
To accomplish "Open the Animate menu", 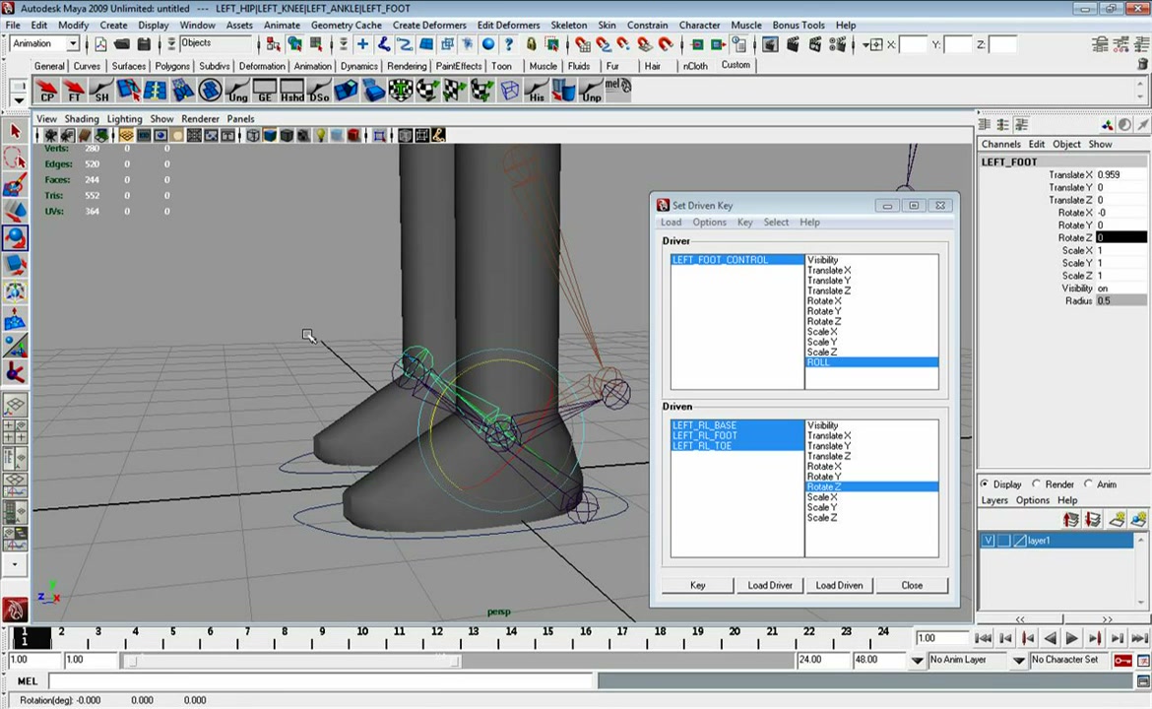I will click(282, 25).
